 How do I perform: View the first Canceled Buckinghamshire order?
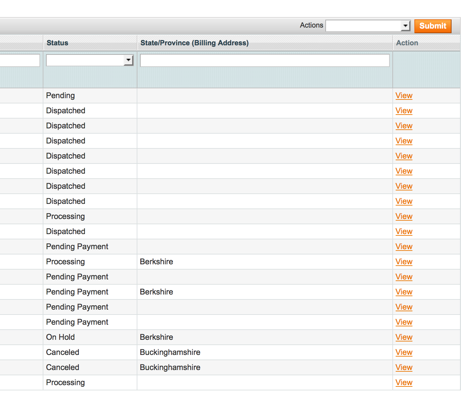pos(404,352)
